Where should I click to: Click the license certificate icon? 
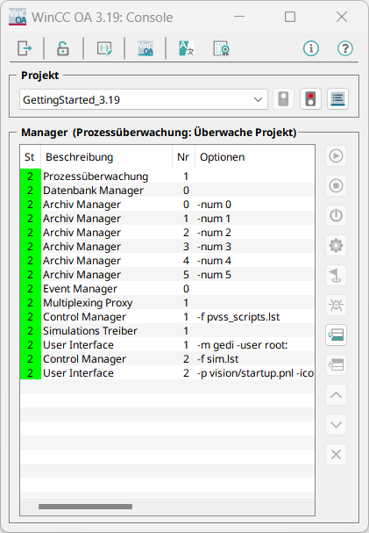pyautogui.click(x=222, y=48)
